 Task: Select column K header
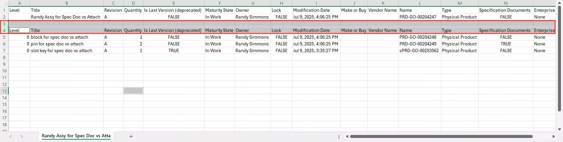[383, 3]
